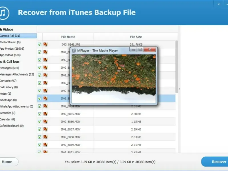228x171 pixels.
Task: Toggle checkbox of highlighted selected row
Action: (x=39, y=98)
